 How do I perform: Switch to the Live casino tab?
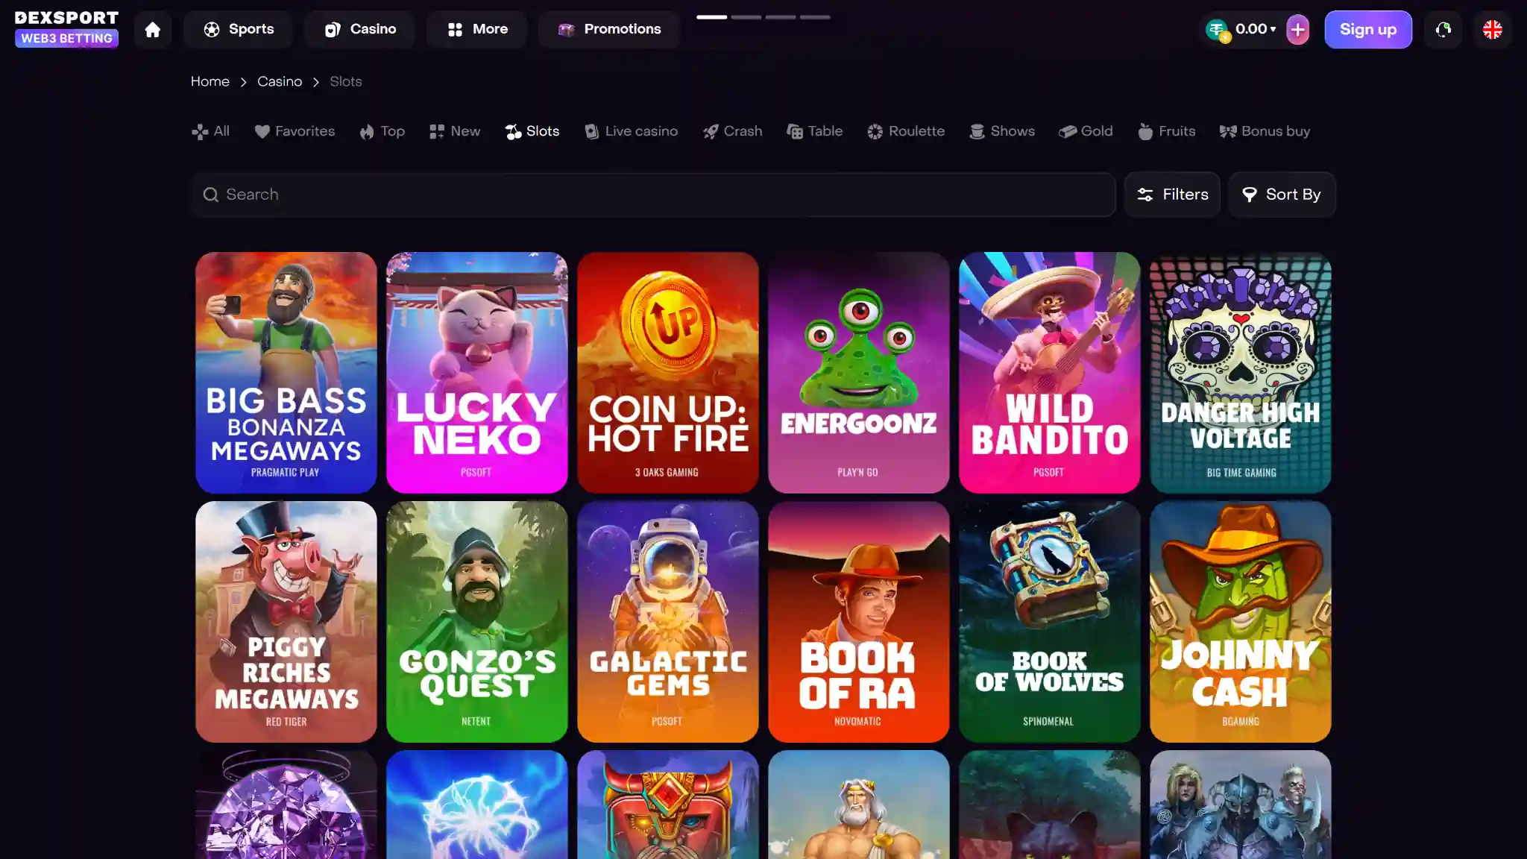631,131
